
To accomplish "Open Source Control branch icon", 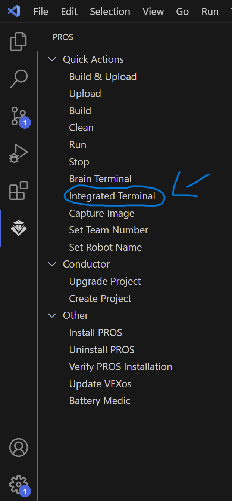I will pyautogui.click(x=18, y=116).
